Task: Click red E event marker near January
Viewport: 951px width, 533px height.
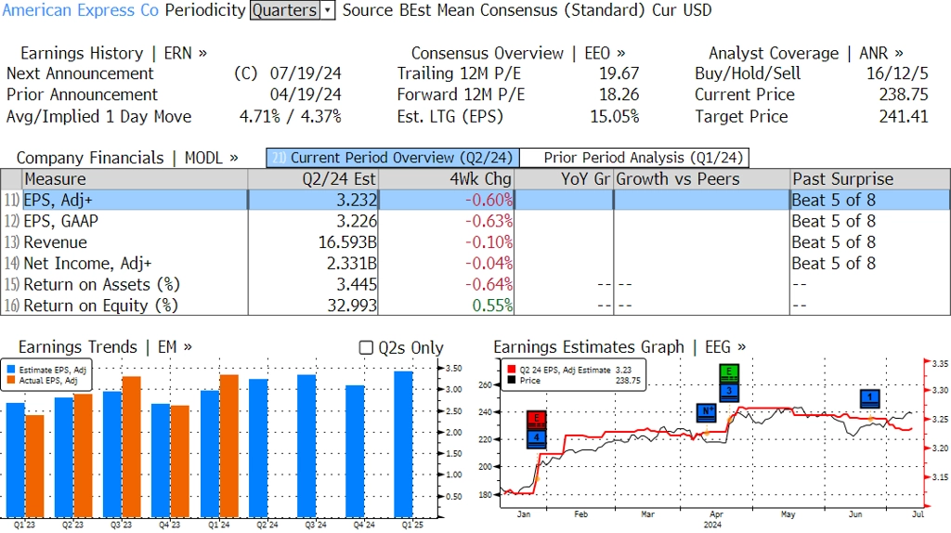Action: [x=536, y=419]
